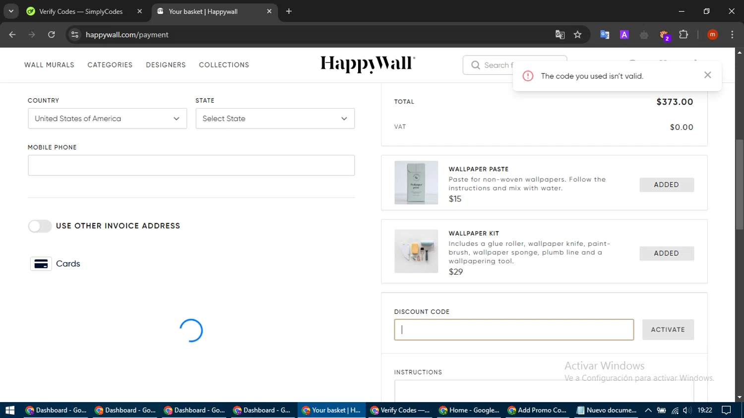Click the clock showing 19:22
The image size is (744, 418).
(x=705, y=410)
